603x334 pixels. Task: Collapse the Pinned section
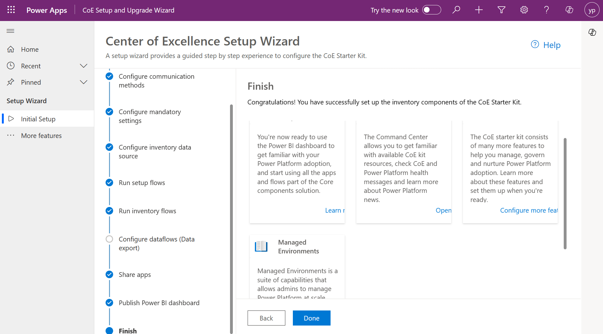[83, 82]
